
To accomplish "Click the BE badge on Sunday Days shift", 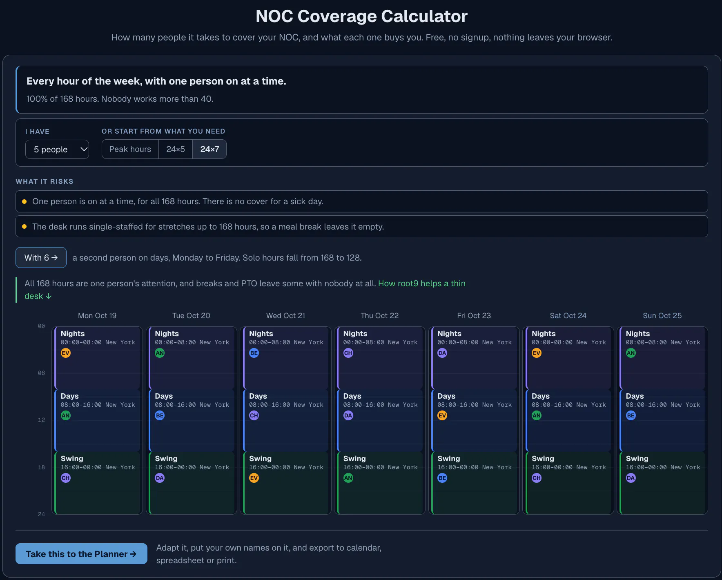I will pyautogui.click(x=631, y=415).
